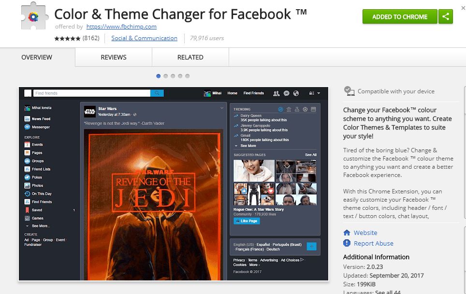Click the Photos icon in sidebar

pos(27,186)
